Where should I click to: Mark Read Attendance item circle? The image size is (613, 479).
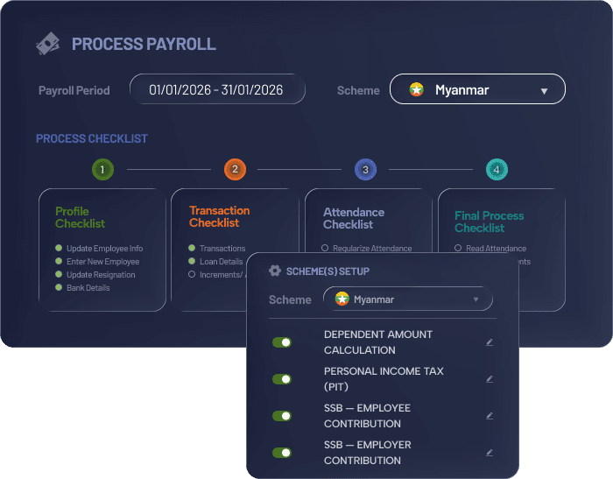[x=458, y=248]
